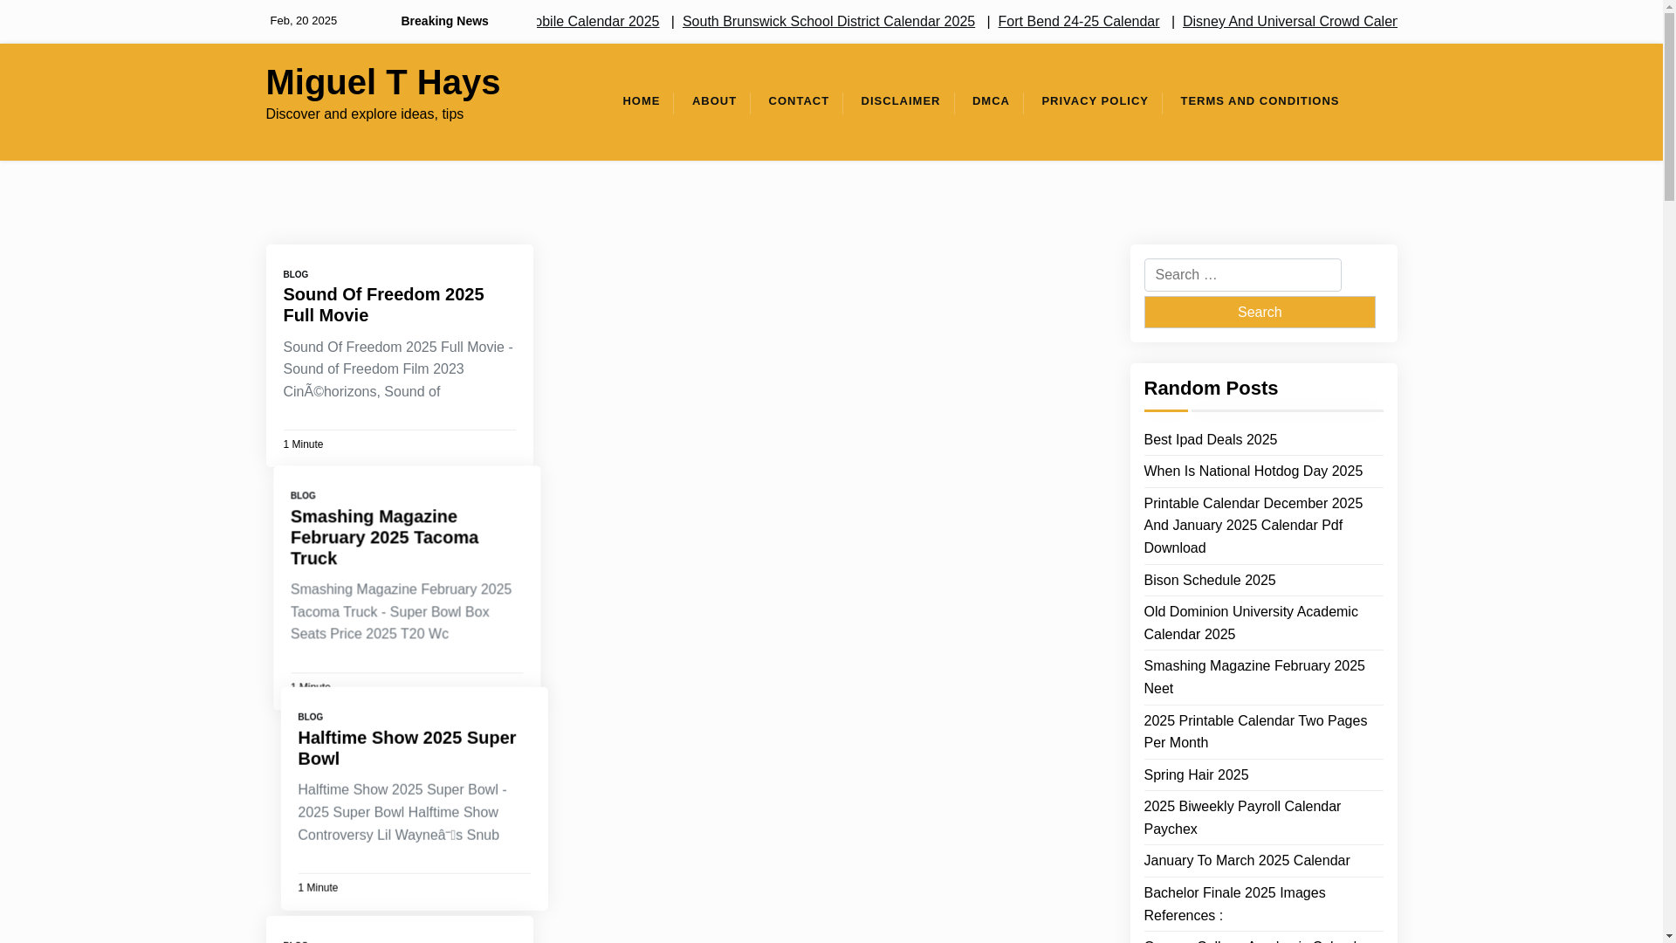Focus the Search input field
Image resolution: width=1676 pixels, height=943 pixels.
click(1242, 275)
